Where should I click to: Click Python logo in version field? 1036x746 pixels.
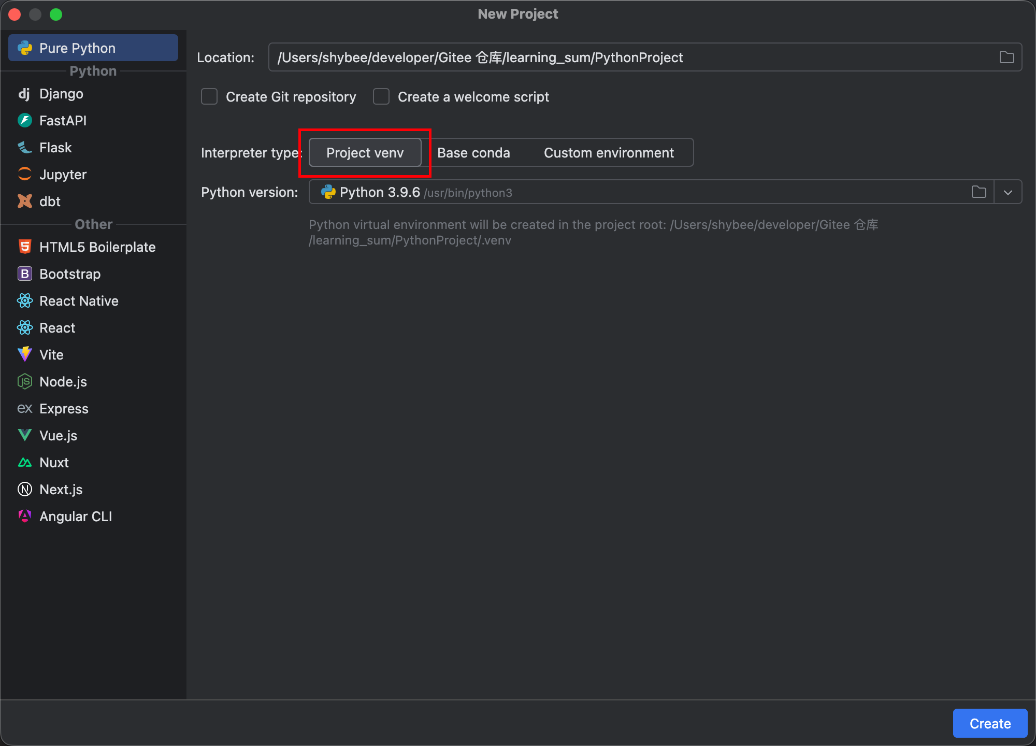pyautogui.click(x=328, y=192)
